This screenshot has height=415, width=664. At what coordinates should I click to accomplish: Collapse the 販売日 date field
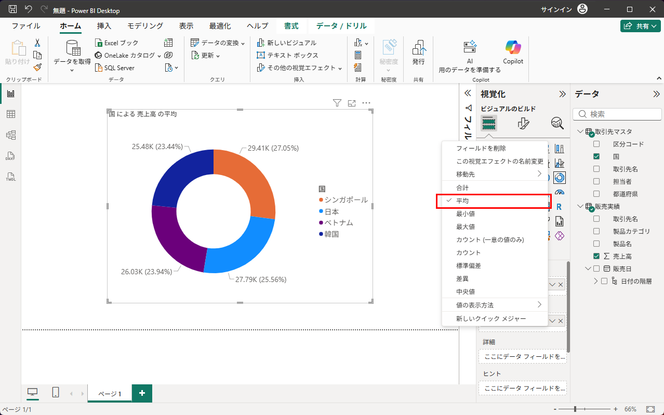tap(588, 269)
